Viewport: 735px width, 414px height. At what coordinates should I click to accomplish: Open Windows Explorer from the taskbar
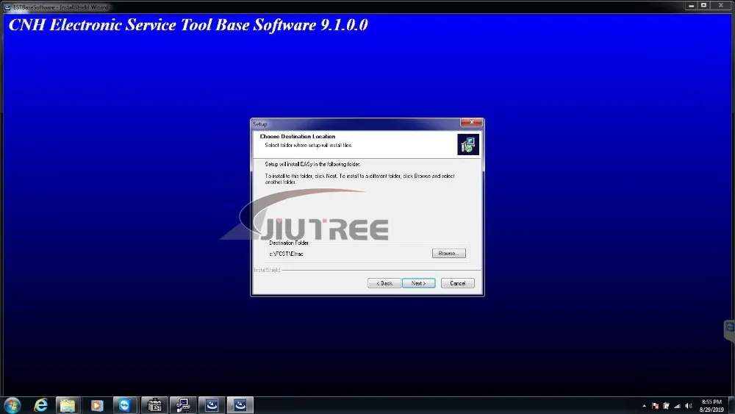tap(68, 405)
